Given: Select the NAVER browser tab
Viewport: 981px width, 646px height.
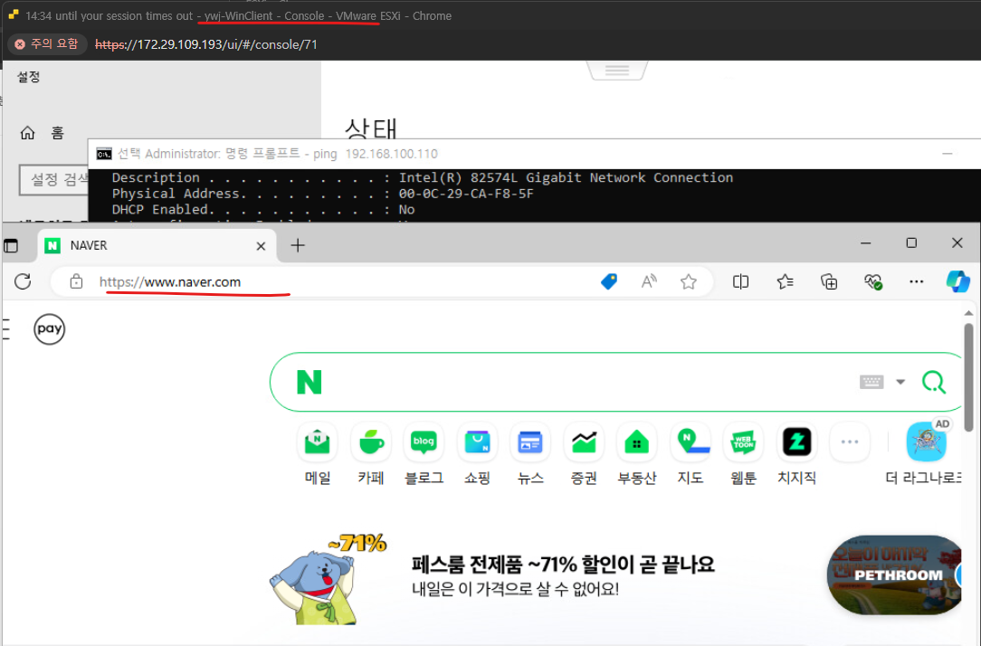Looking at the screenshot, I should point(157,246).
